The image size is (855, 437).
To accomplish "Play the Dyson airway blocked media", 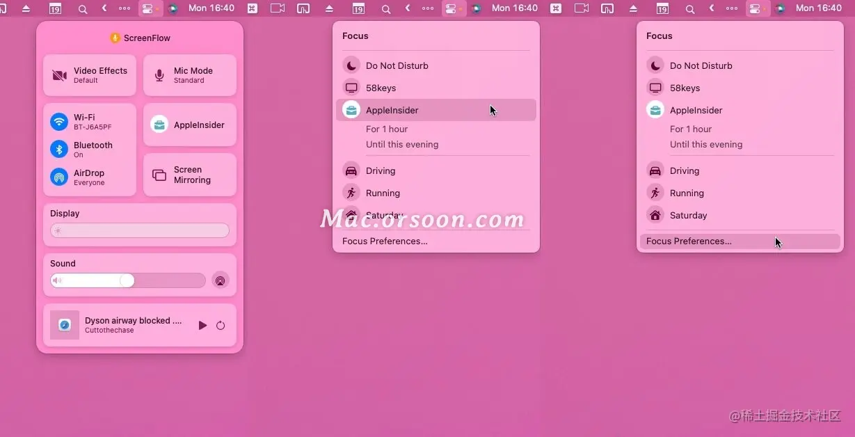I will pos(202,325).
